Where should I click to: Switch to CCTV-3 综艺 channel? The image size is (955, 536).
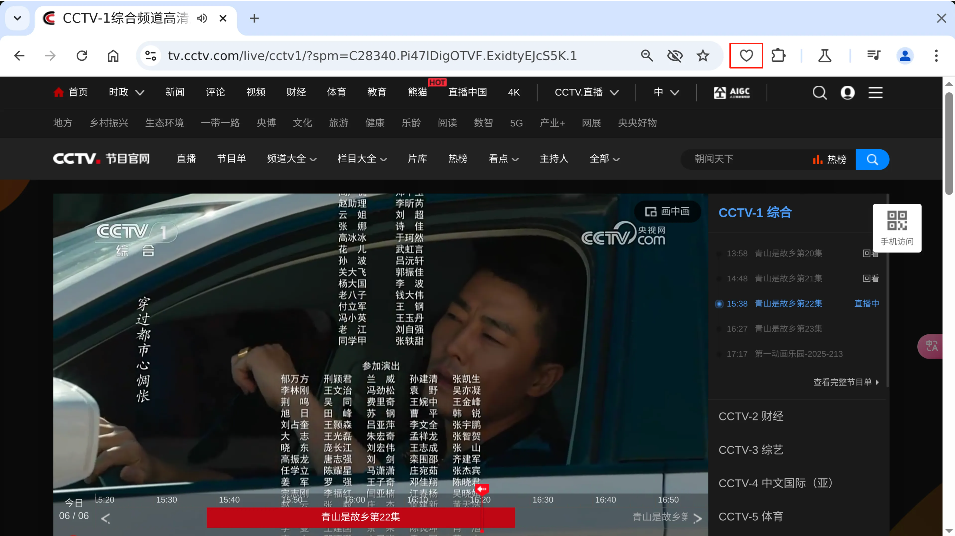[751, 450]
